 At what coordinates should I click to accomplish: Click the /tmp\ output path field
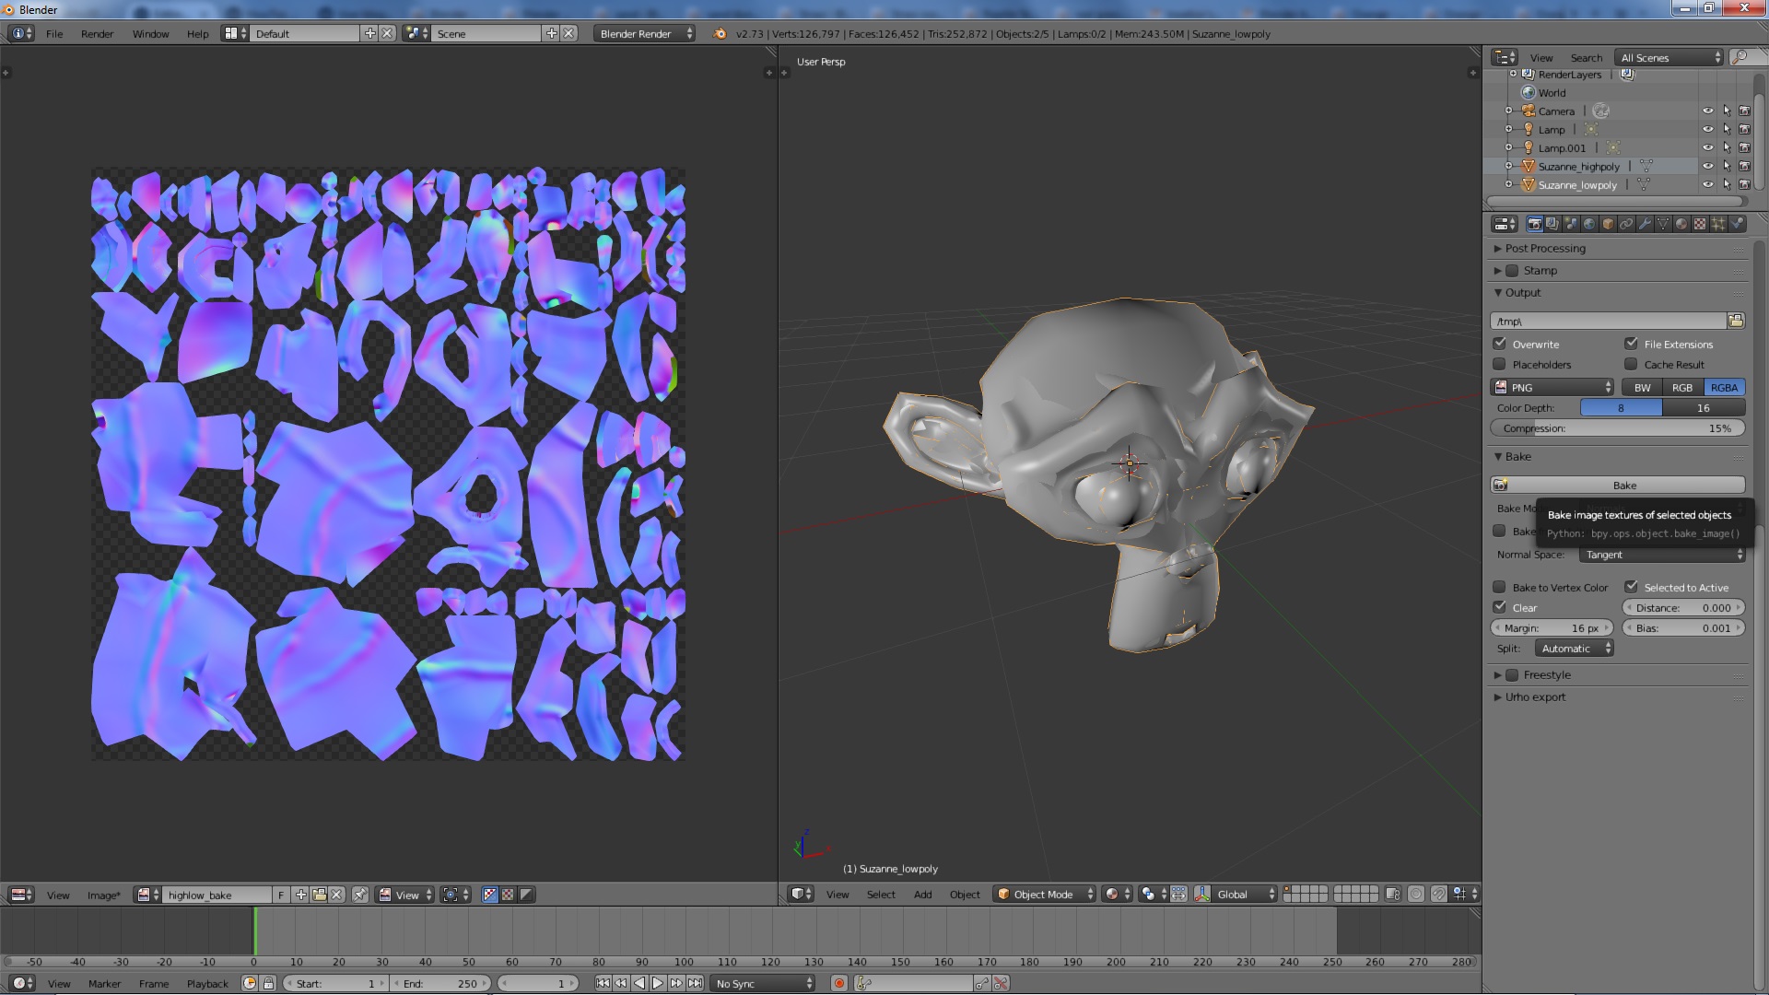pos(1608,321)
